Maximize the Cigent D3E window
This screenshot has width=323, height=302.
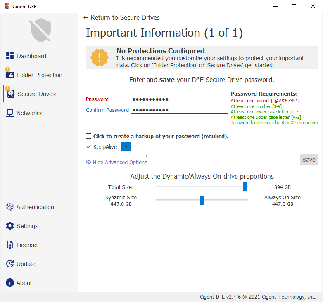click(294, 6)
